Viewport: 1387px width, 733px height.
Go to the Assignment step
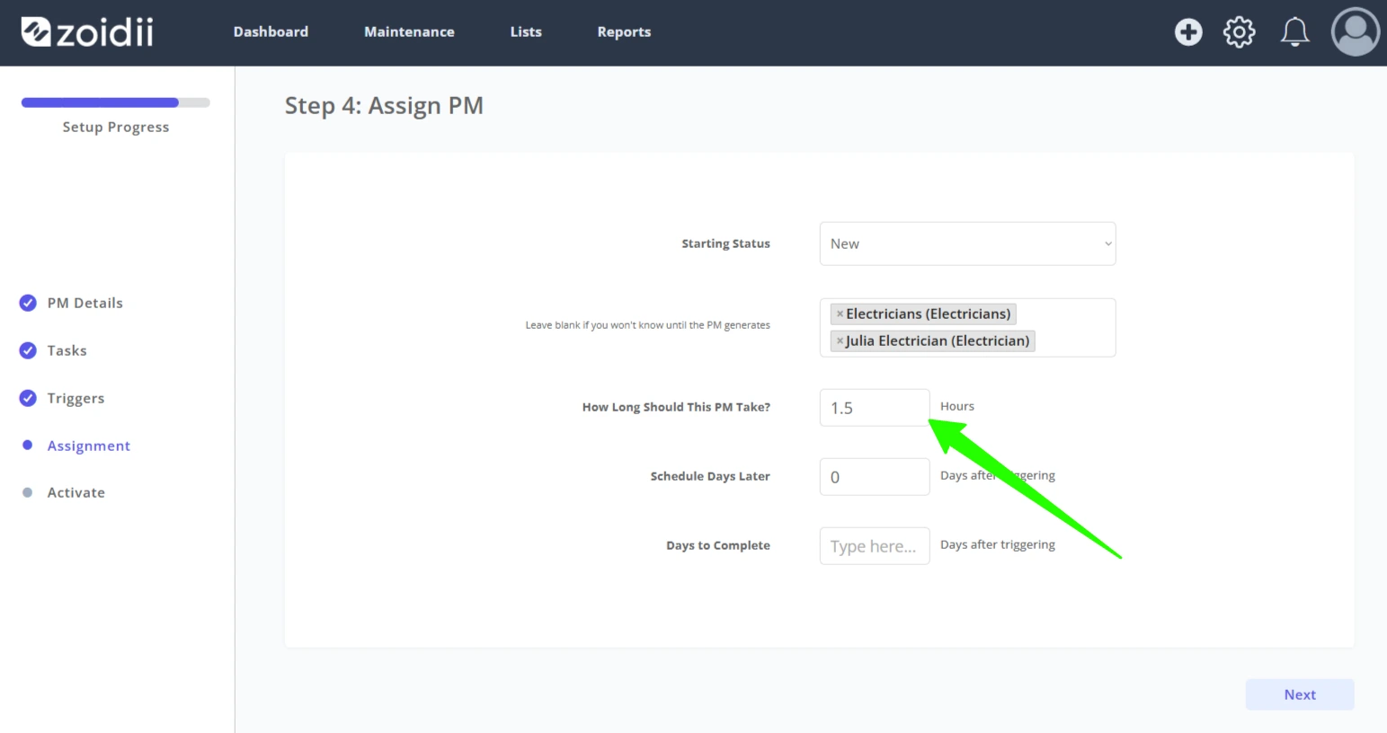pos(89,446)
